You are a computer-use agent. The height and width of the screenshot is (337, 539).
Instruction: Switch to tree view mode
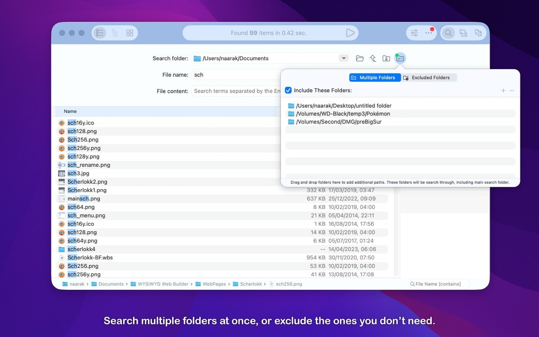coord(115,33)
